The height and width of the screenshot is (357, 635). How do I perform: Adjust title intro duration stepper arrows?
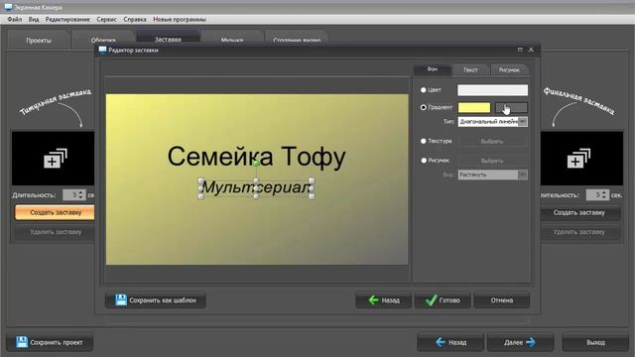pos(81,194)
